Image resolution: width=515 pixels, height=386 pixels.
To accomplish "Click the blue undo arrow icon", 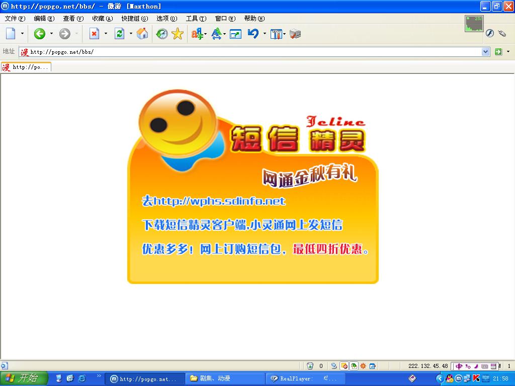I will [253, 34].
